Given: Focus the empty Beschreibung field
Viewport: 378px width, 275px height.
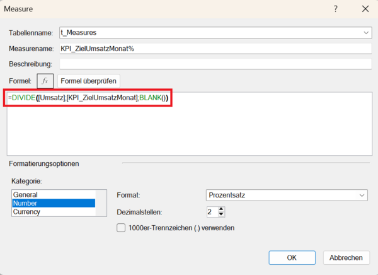Looking at the screenshot, I should click(214, 64).
